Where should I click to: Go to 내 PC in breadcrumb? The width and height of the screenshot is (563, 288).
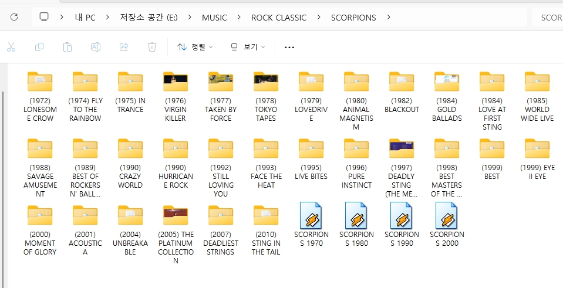[x=85, y=18]
